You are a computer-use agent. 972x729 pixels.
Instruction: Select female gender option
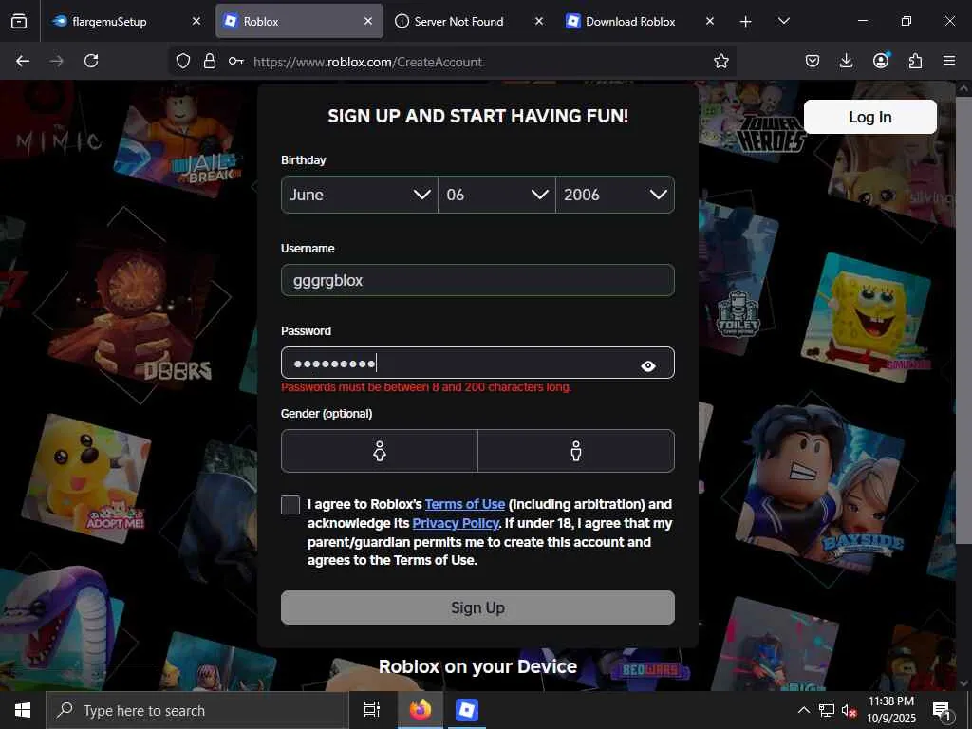(x=380, y=451)
